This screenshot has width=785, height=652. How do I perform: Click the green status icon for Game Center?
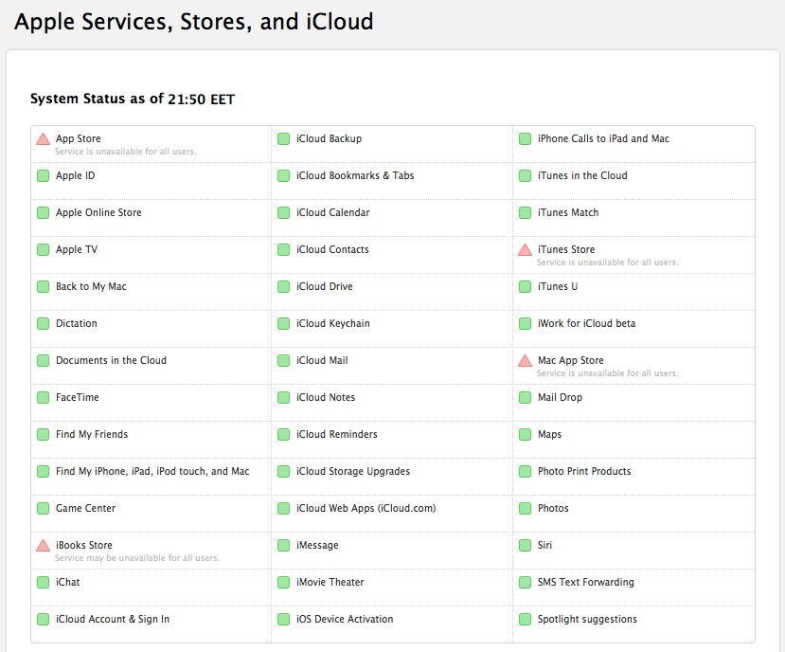43,509
